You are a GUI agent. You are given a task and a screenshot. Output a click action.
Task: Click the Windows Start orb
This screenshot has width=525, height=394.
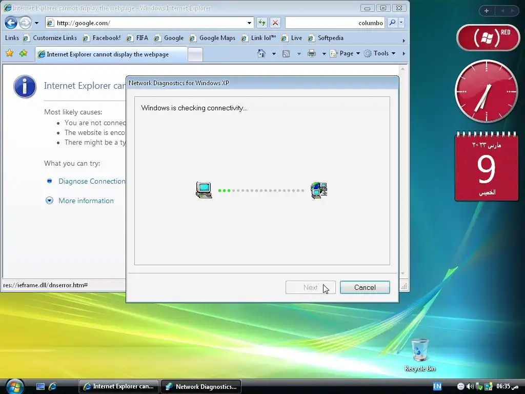[x=15, y=386]
